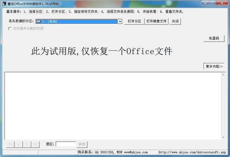Image resolution: width=230 pixels, height=157 pixels.
Task: Click the 打开映像文件 button
Action: 156,21
